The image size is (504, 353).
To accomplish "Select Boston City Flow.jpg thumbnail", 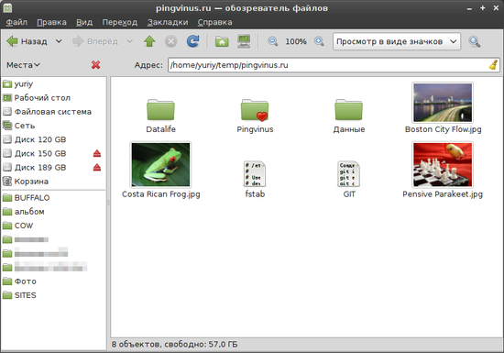I will pyautogui.click(x=443, y=103).
